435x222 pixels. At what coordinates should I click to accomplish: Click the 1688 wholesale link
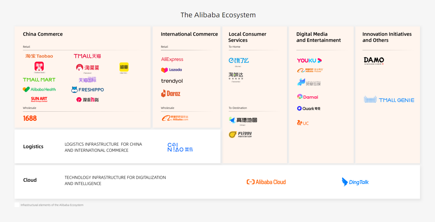point(30,118)
